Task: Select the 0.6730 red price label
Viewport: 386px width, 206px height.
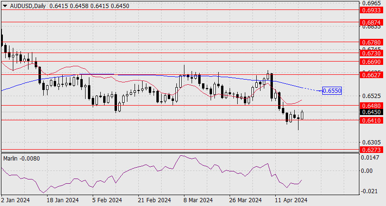Action: click(x=372, y=53)
